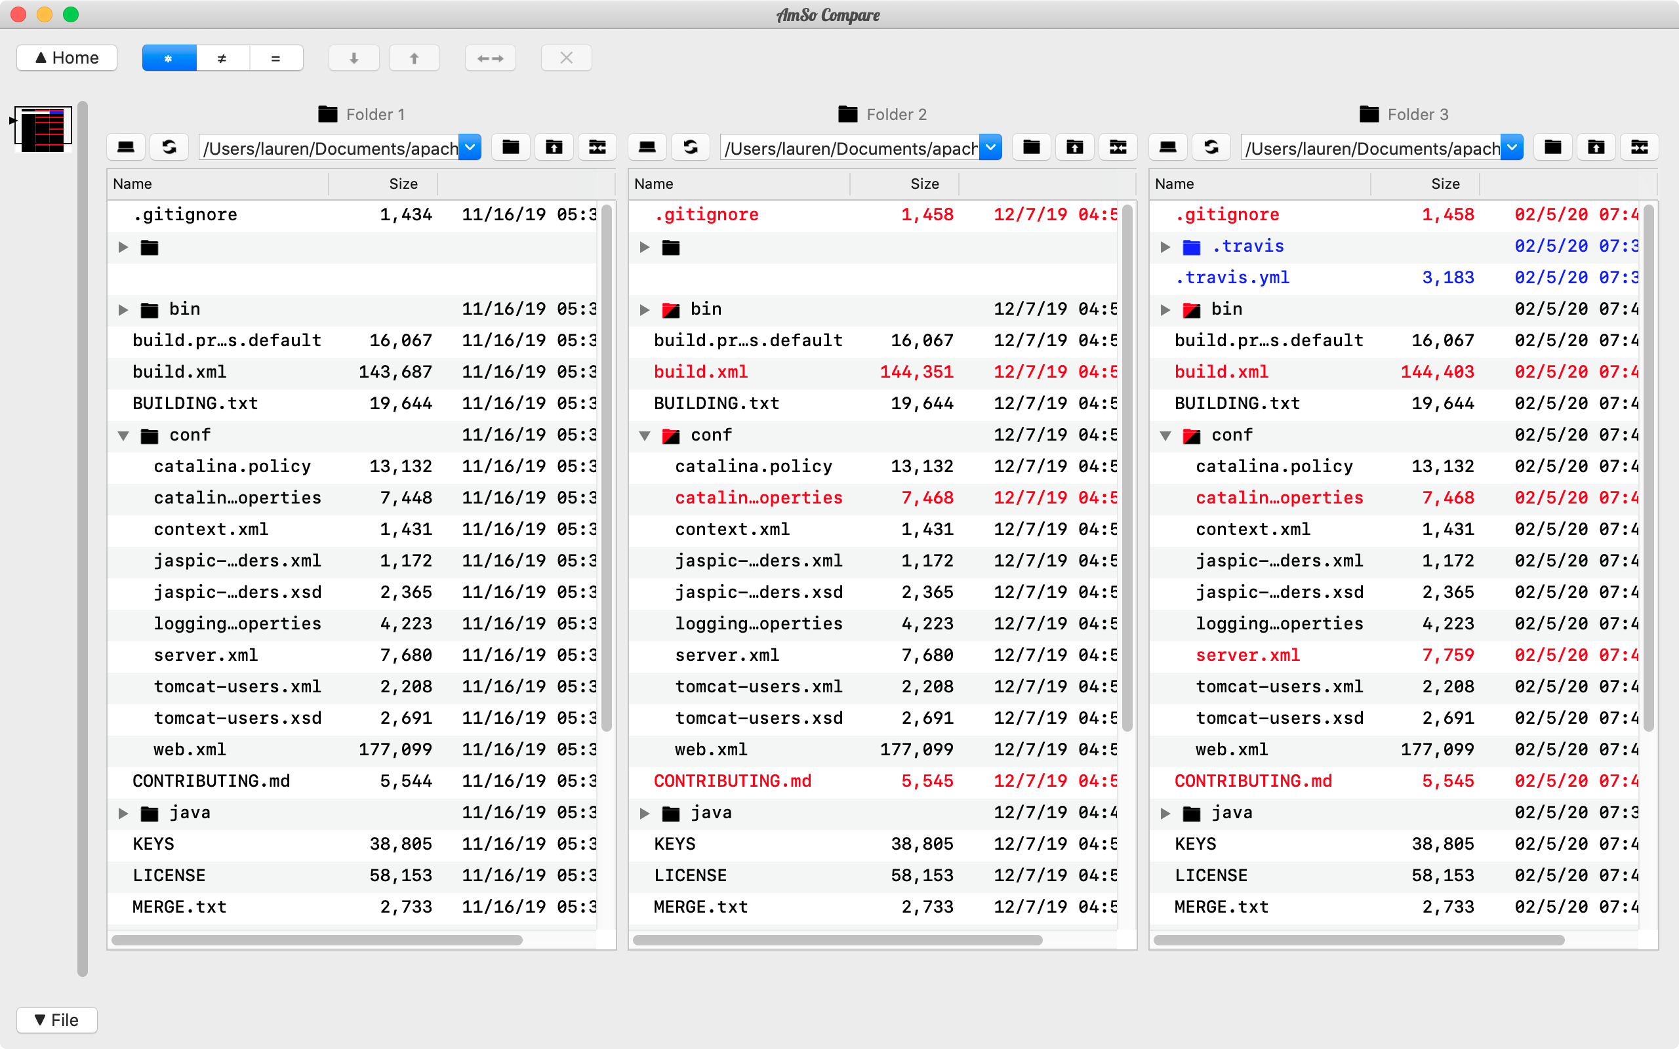Image resolution: width=1679 pixels, height=1049 pixels.
Task: Click the Folder 1 shuffle-folder icon button
Action: (x=597, y=147)
